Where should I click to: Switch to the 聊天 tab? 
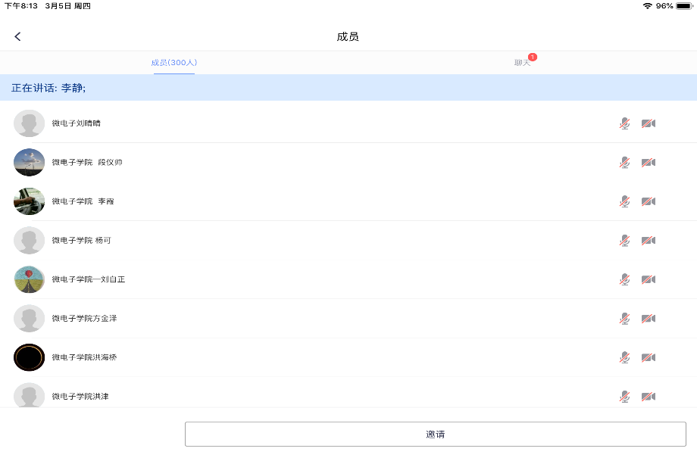[x=523, y=62]
